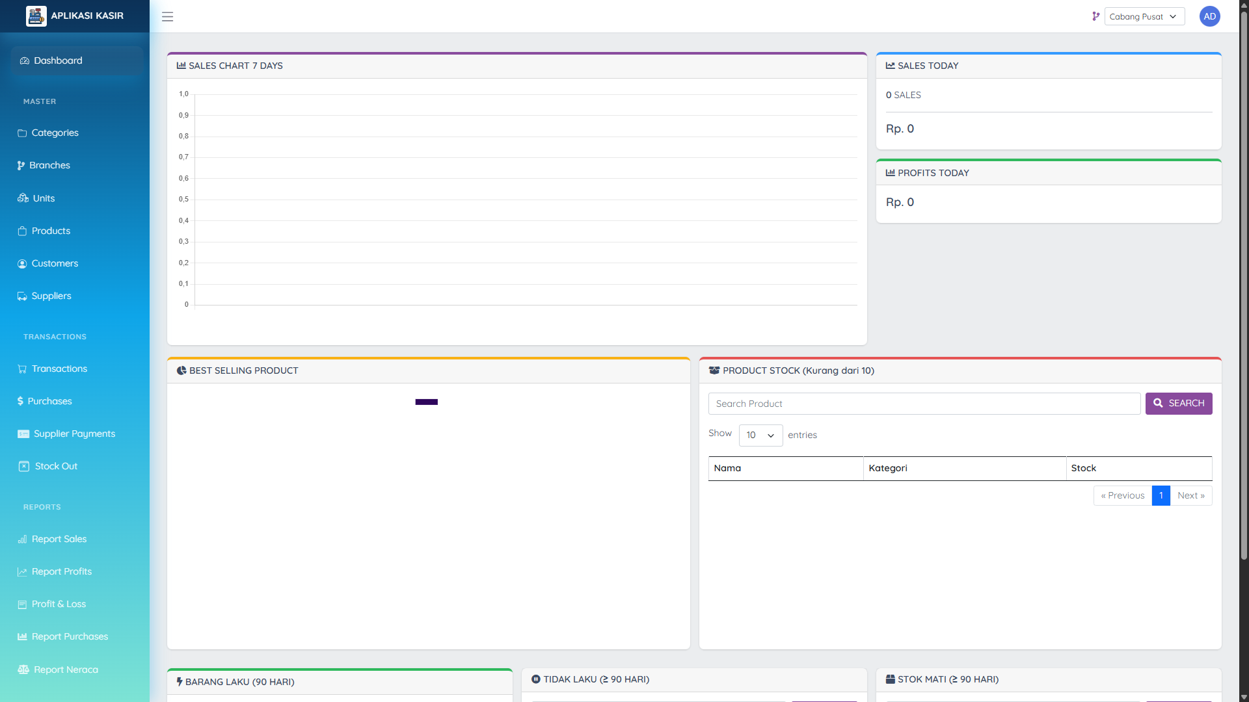Click the Previous pagination link
1249x702 pixels.
[x=1122, y=495]
